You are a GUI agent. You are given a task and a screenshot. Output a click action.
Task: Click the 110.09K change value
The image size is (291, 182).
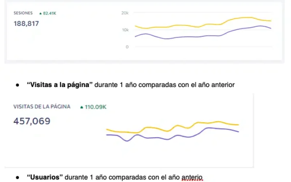pos(96,107)
